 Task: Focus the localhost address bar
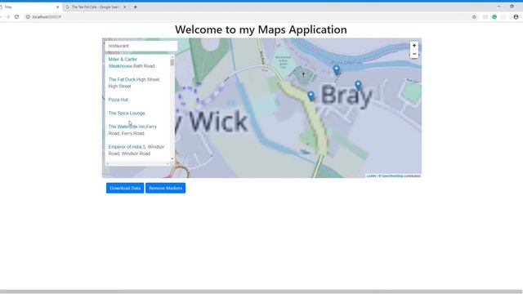click(x=247, y=16)
